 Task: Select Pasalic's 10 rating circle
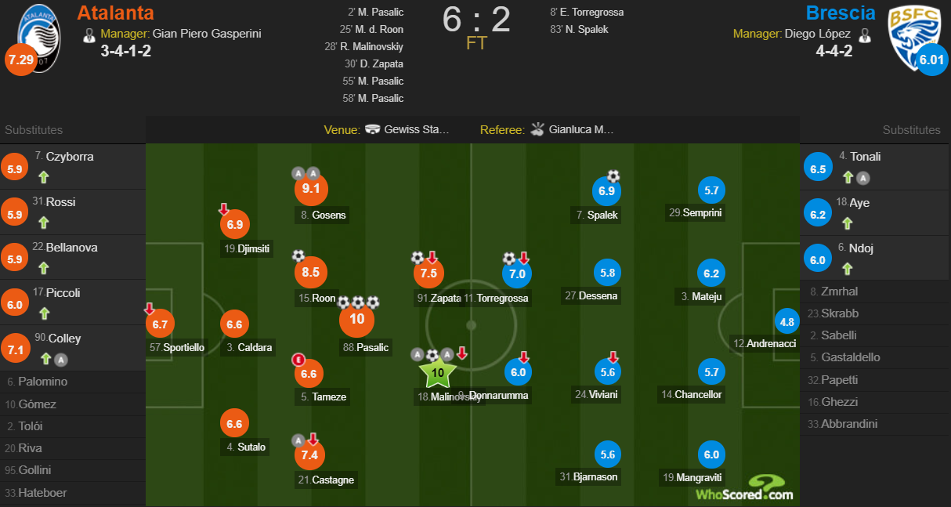click(x=357, y=319)
